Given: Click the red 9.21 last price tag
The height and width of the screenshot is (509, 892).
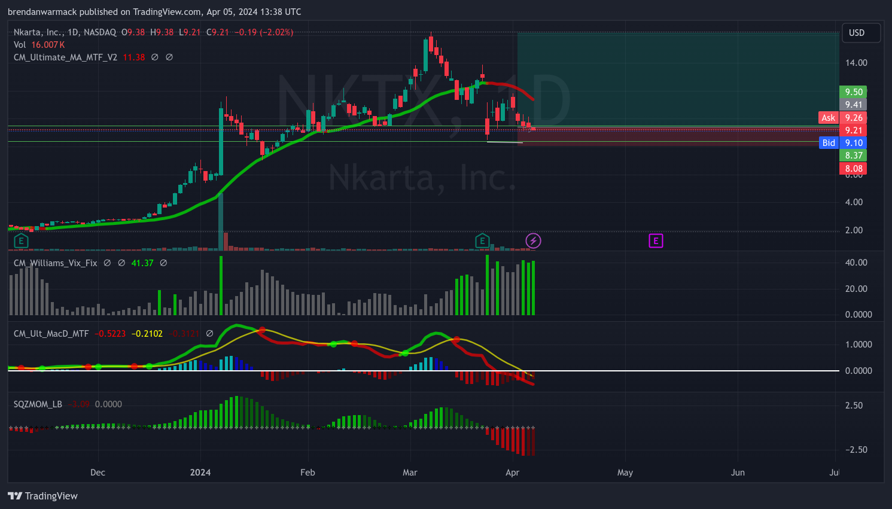Looking at the screenshot, I should coord(853,130).
